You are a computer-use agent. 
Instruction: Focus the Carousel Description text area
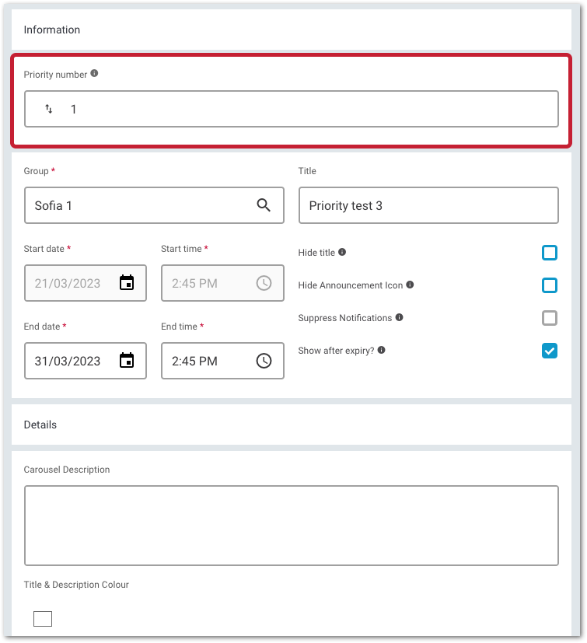[x=292, y=526]
